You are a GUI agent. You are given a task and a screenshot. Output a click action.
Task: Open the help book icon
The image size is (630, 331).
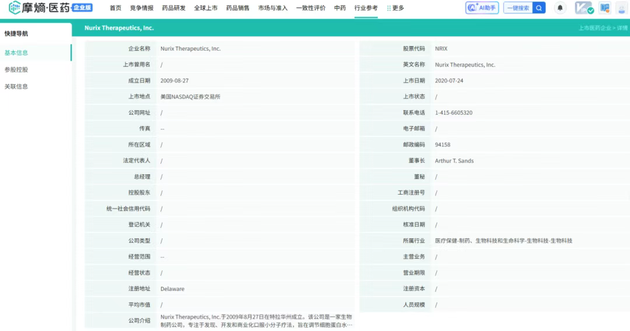pos(604,8)
